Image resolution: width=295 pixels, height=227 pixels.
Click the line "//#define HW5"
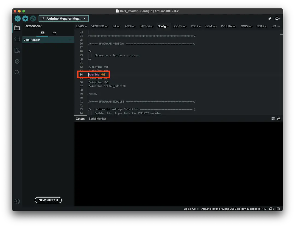(x=98, y=67)
